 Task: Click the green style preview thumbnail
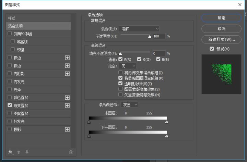coord(221,74)
